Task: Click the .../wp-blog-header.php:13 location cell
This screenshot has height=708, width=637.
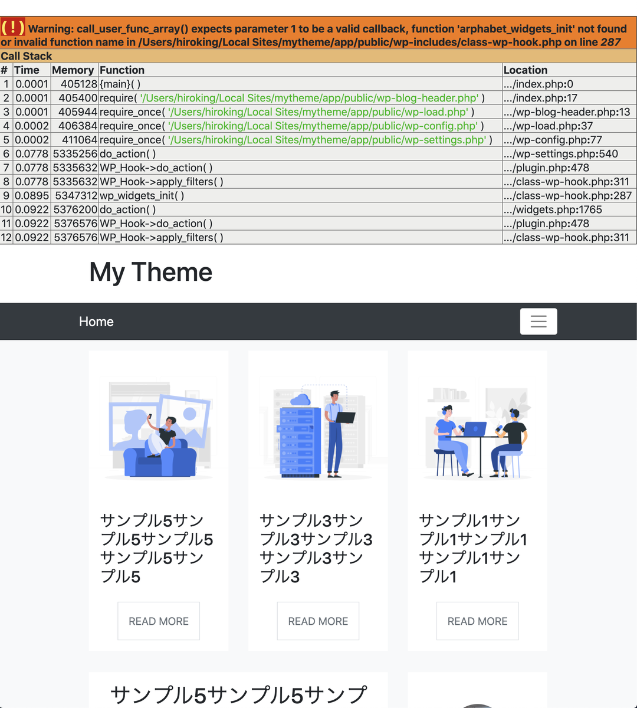Action: 570,112
